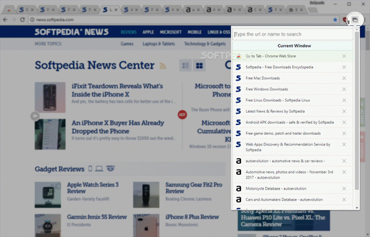Screen dimensions: 370x237
Task: Open Free Linux Downloads - Softpedia Linux entry
Action: tap(292, 100)
